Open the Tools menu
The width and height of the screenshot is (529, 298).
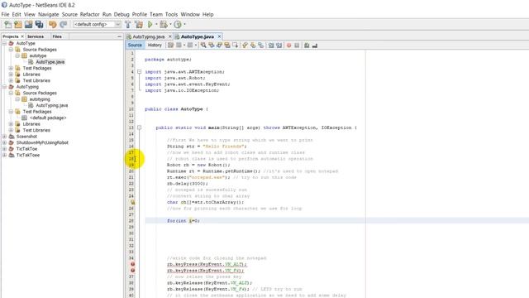tap(171, 15)
